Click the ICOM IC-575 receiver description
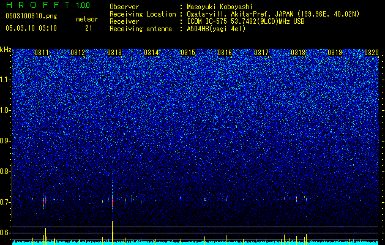The image size is (385, 245). tap(245, 21)
